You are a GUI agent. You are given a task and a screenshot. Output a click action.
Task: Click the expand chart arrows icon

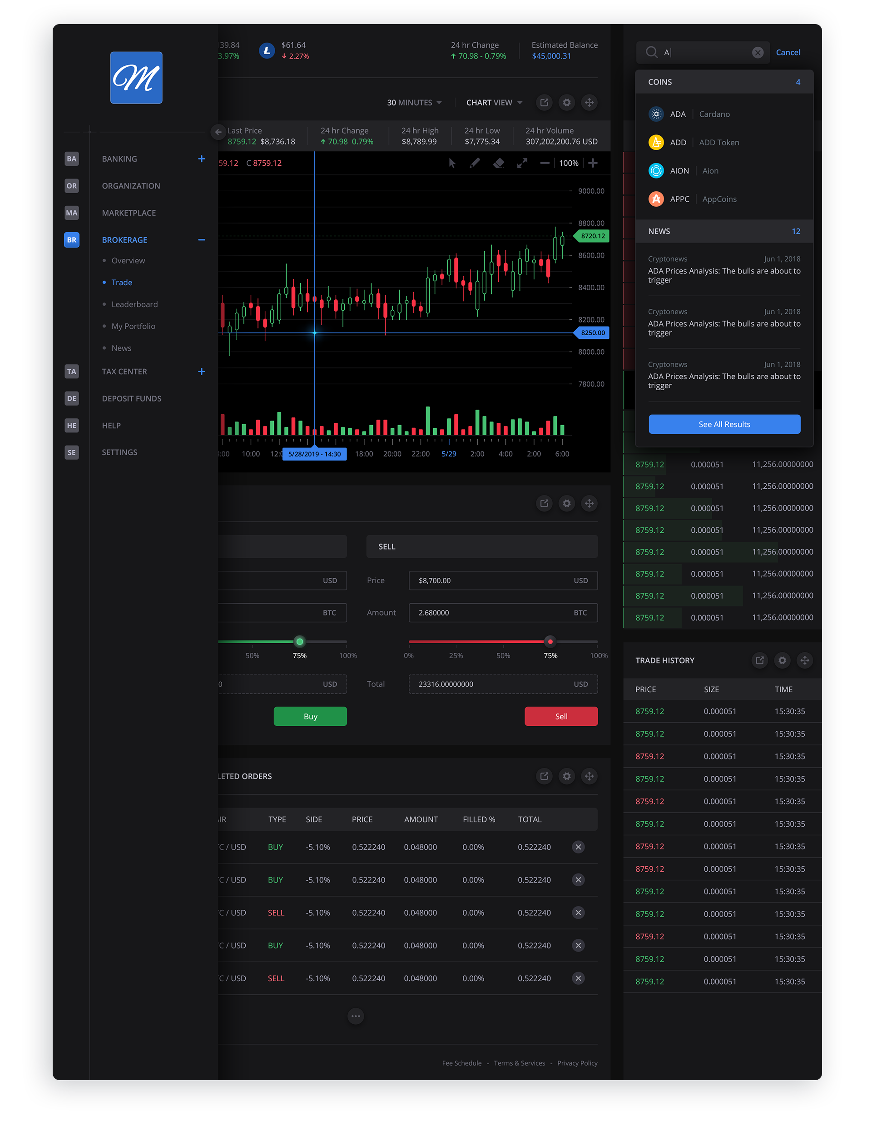(x=522, y=163)
